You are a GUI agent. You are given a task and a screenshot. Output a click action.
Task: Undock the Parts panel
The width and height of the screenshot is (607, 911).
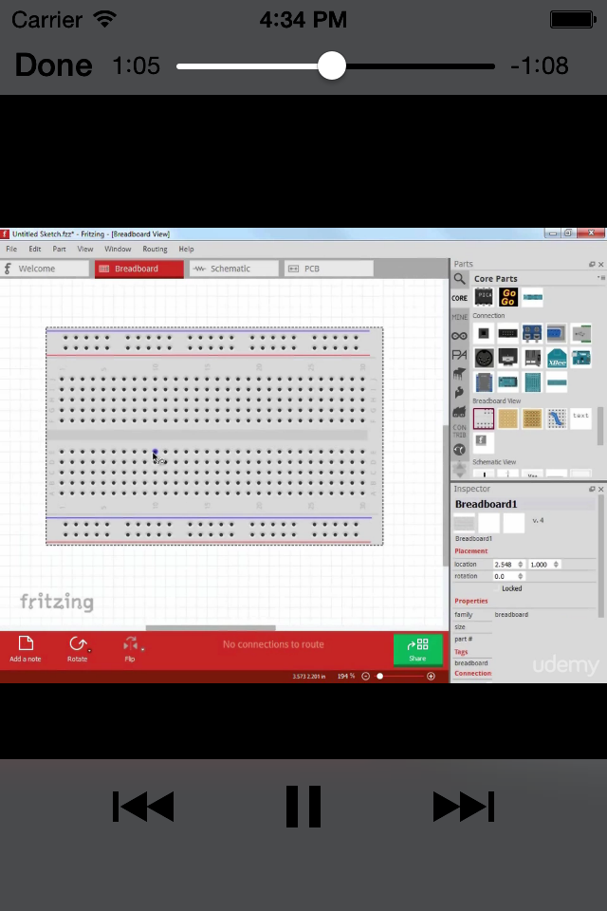pyautogui.click(x=592, y=264)
